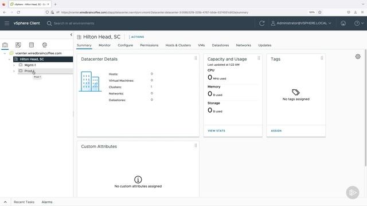Click the global search magnifier icon
This screenshot has width=367, height=206.
coord(49,23)
